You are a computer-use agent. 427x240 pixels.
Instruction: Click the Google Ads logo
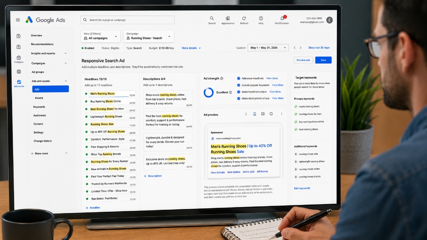[45, 20]
